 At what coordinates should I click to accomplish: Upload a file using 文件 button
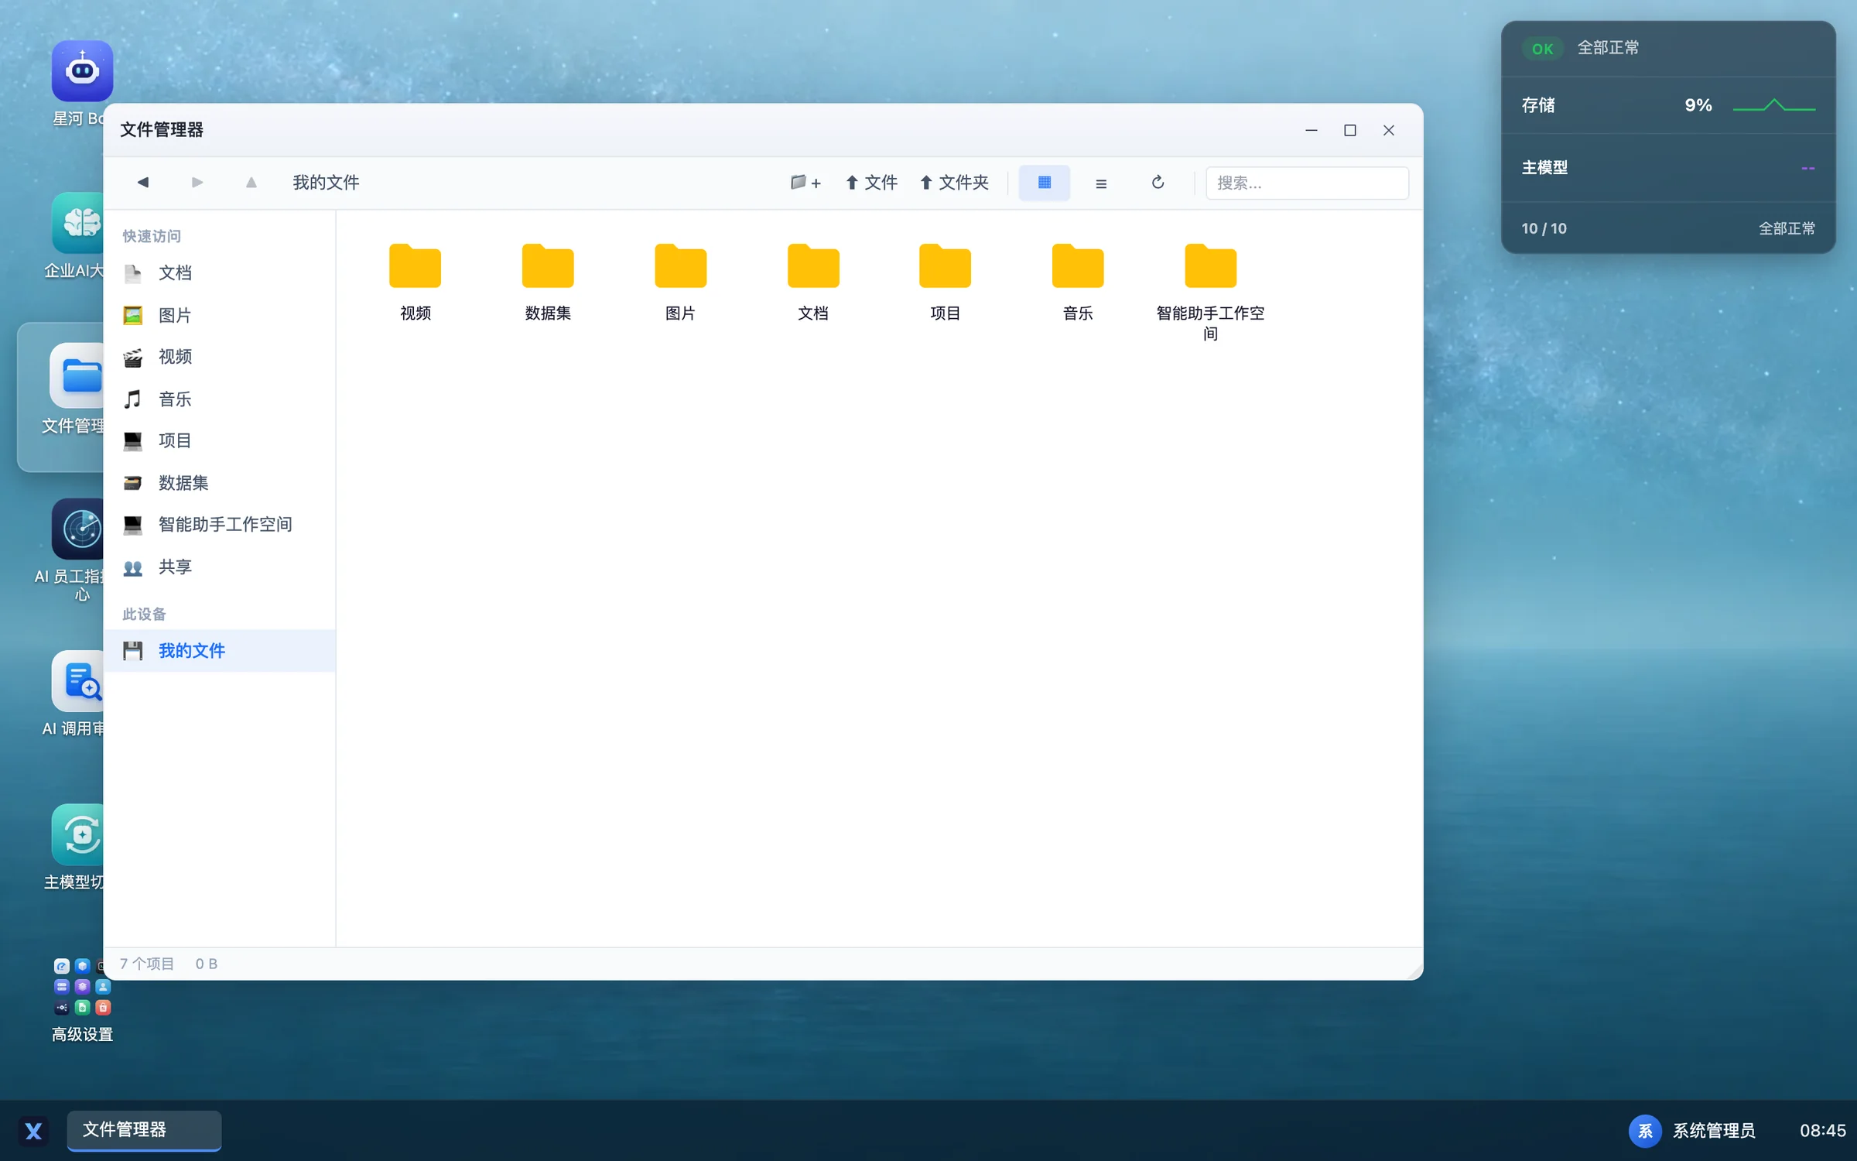point(871,183)
